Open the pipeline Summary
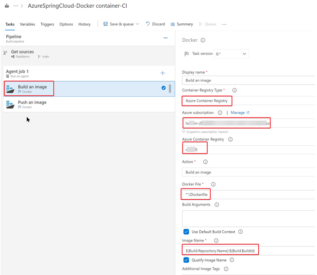The height and width of the screenshot is (275, 317). [182, 24]
